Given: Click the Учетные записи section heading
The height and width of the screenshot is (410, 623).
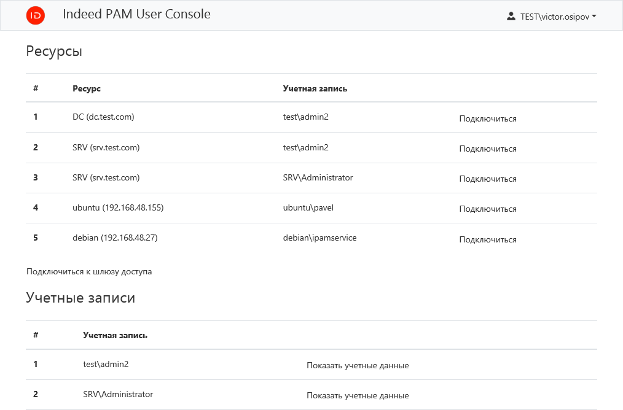Looking at the screenshot, I should (x=80, y=298).
